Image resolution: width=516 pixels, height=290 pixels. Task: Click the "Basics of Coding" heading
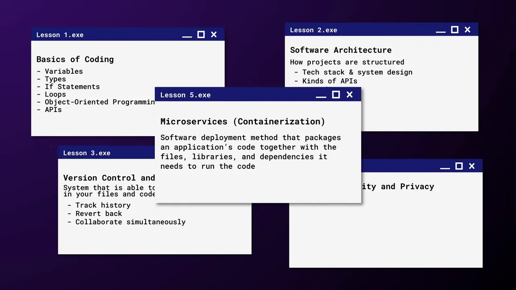coord(75,60)
